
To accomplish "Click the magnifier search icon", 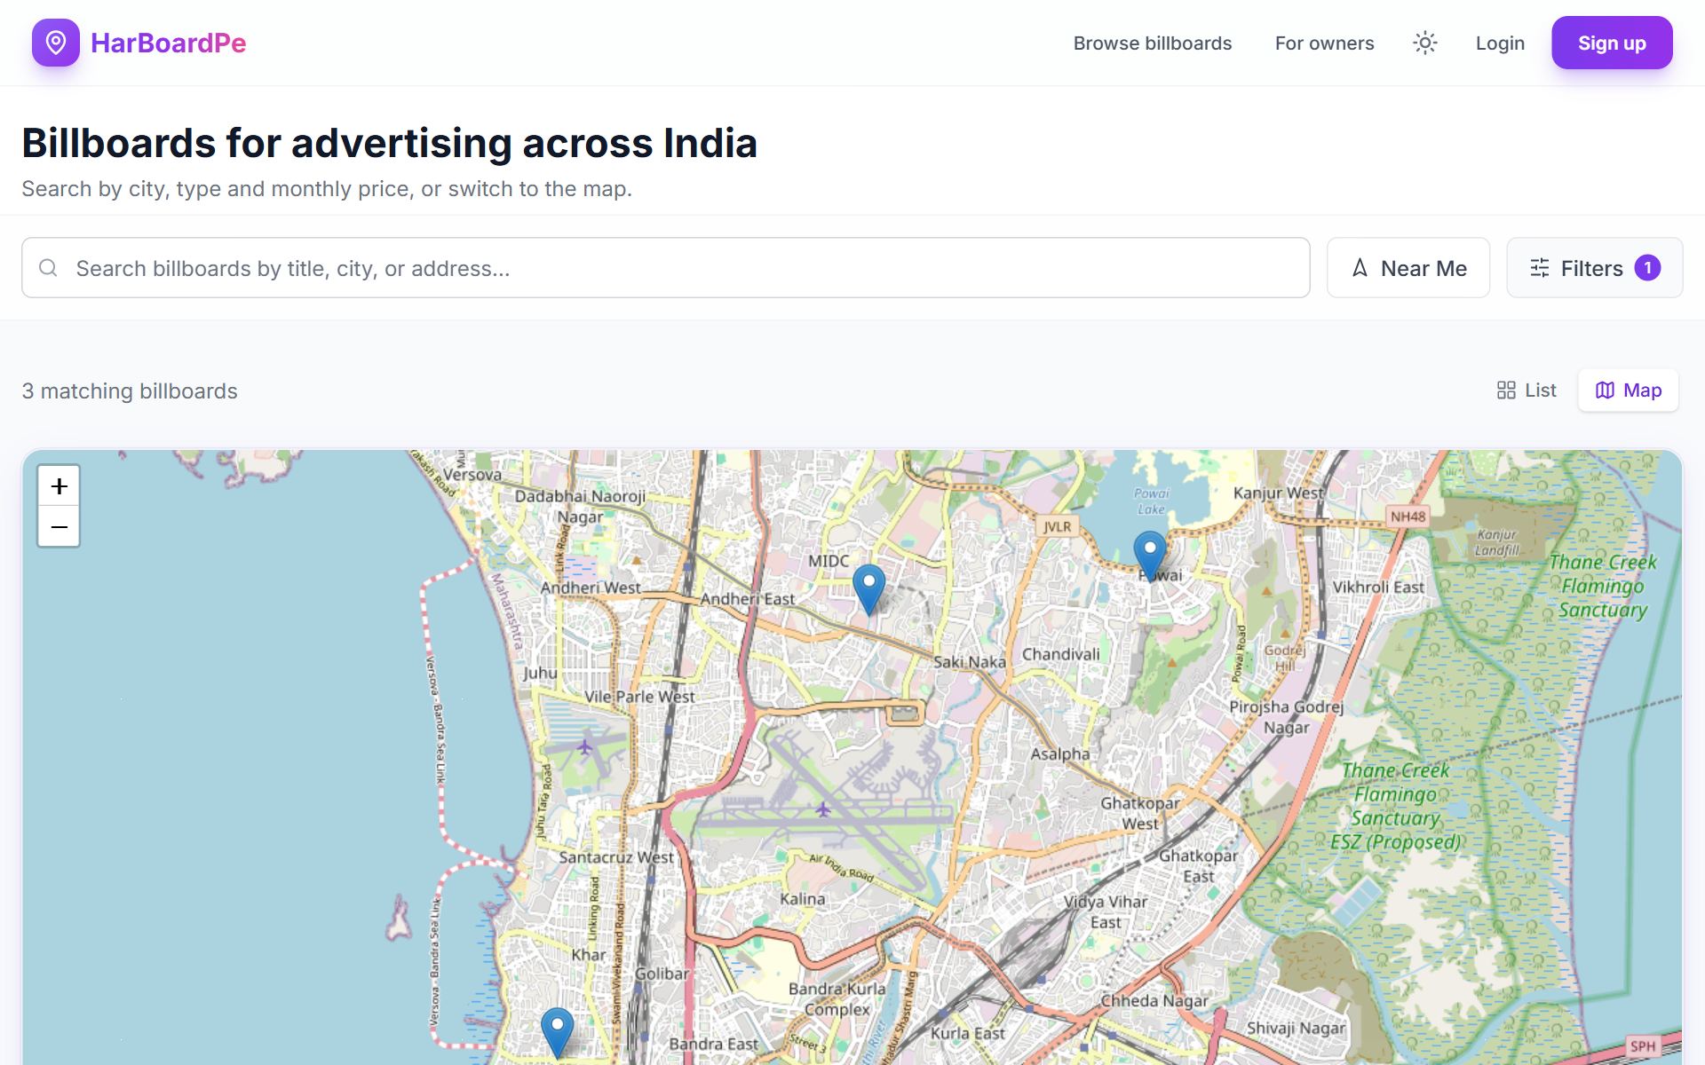I will coord(48,267).
